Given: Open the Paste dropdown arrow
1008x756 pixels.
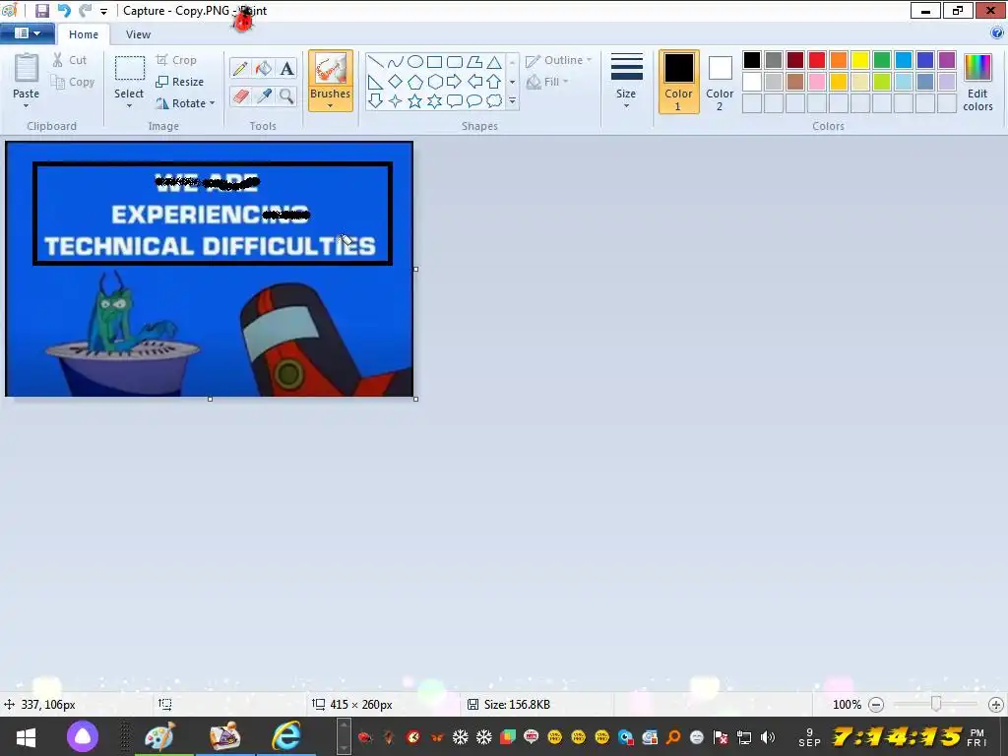Looking at the screenshot, I should pos(26,106).
